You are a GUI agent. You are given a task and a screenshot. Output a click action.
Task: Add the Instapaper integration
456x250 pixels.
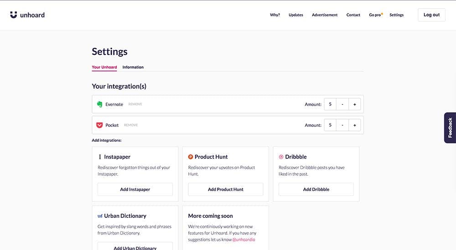[x=135, y=189]
